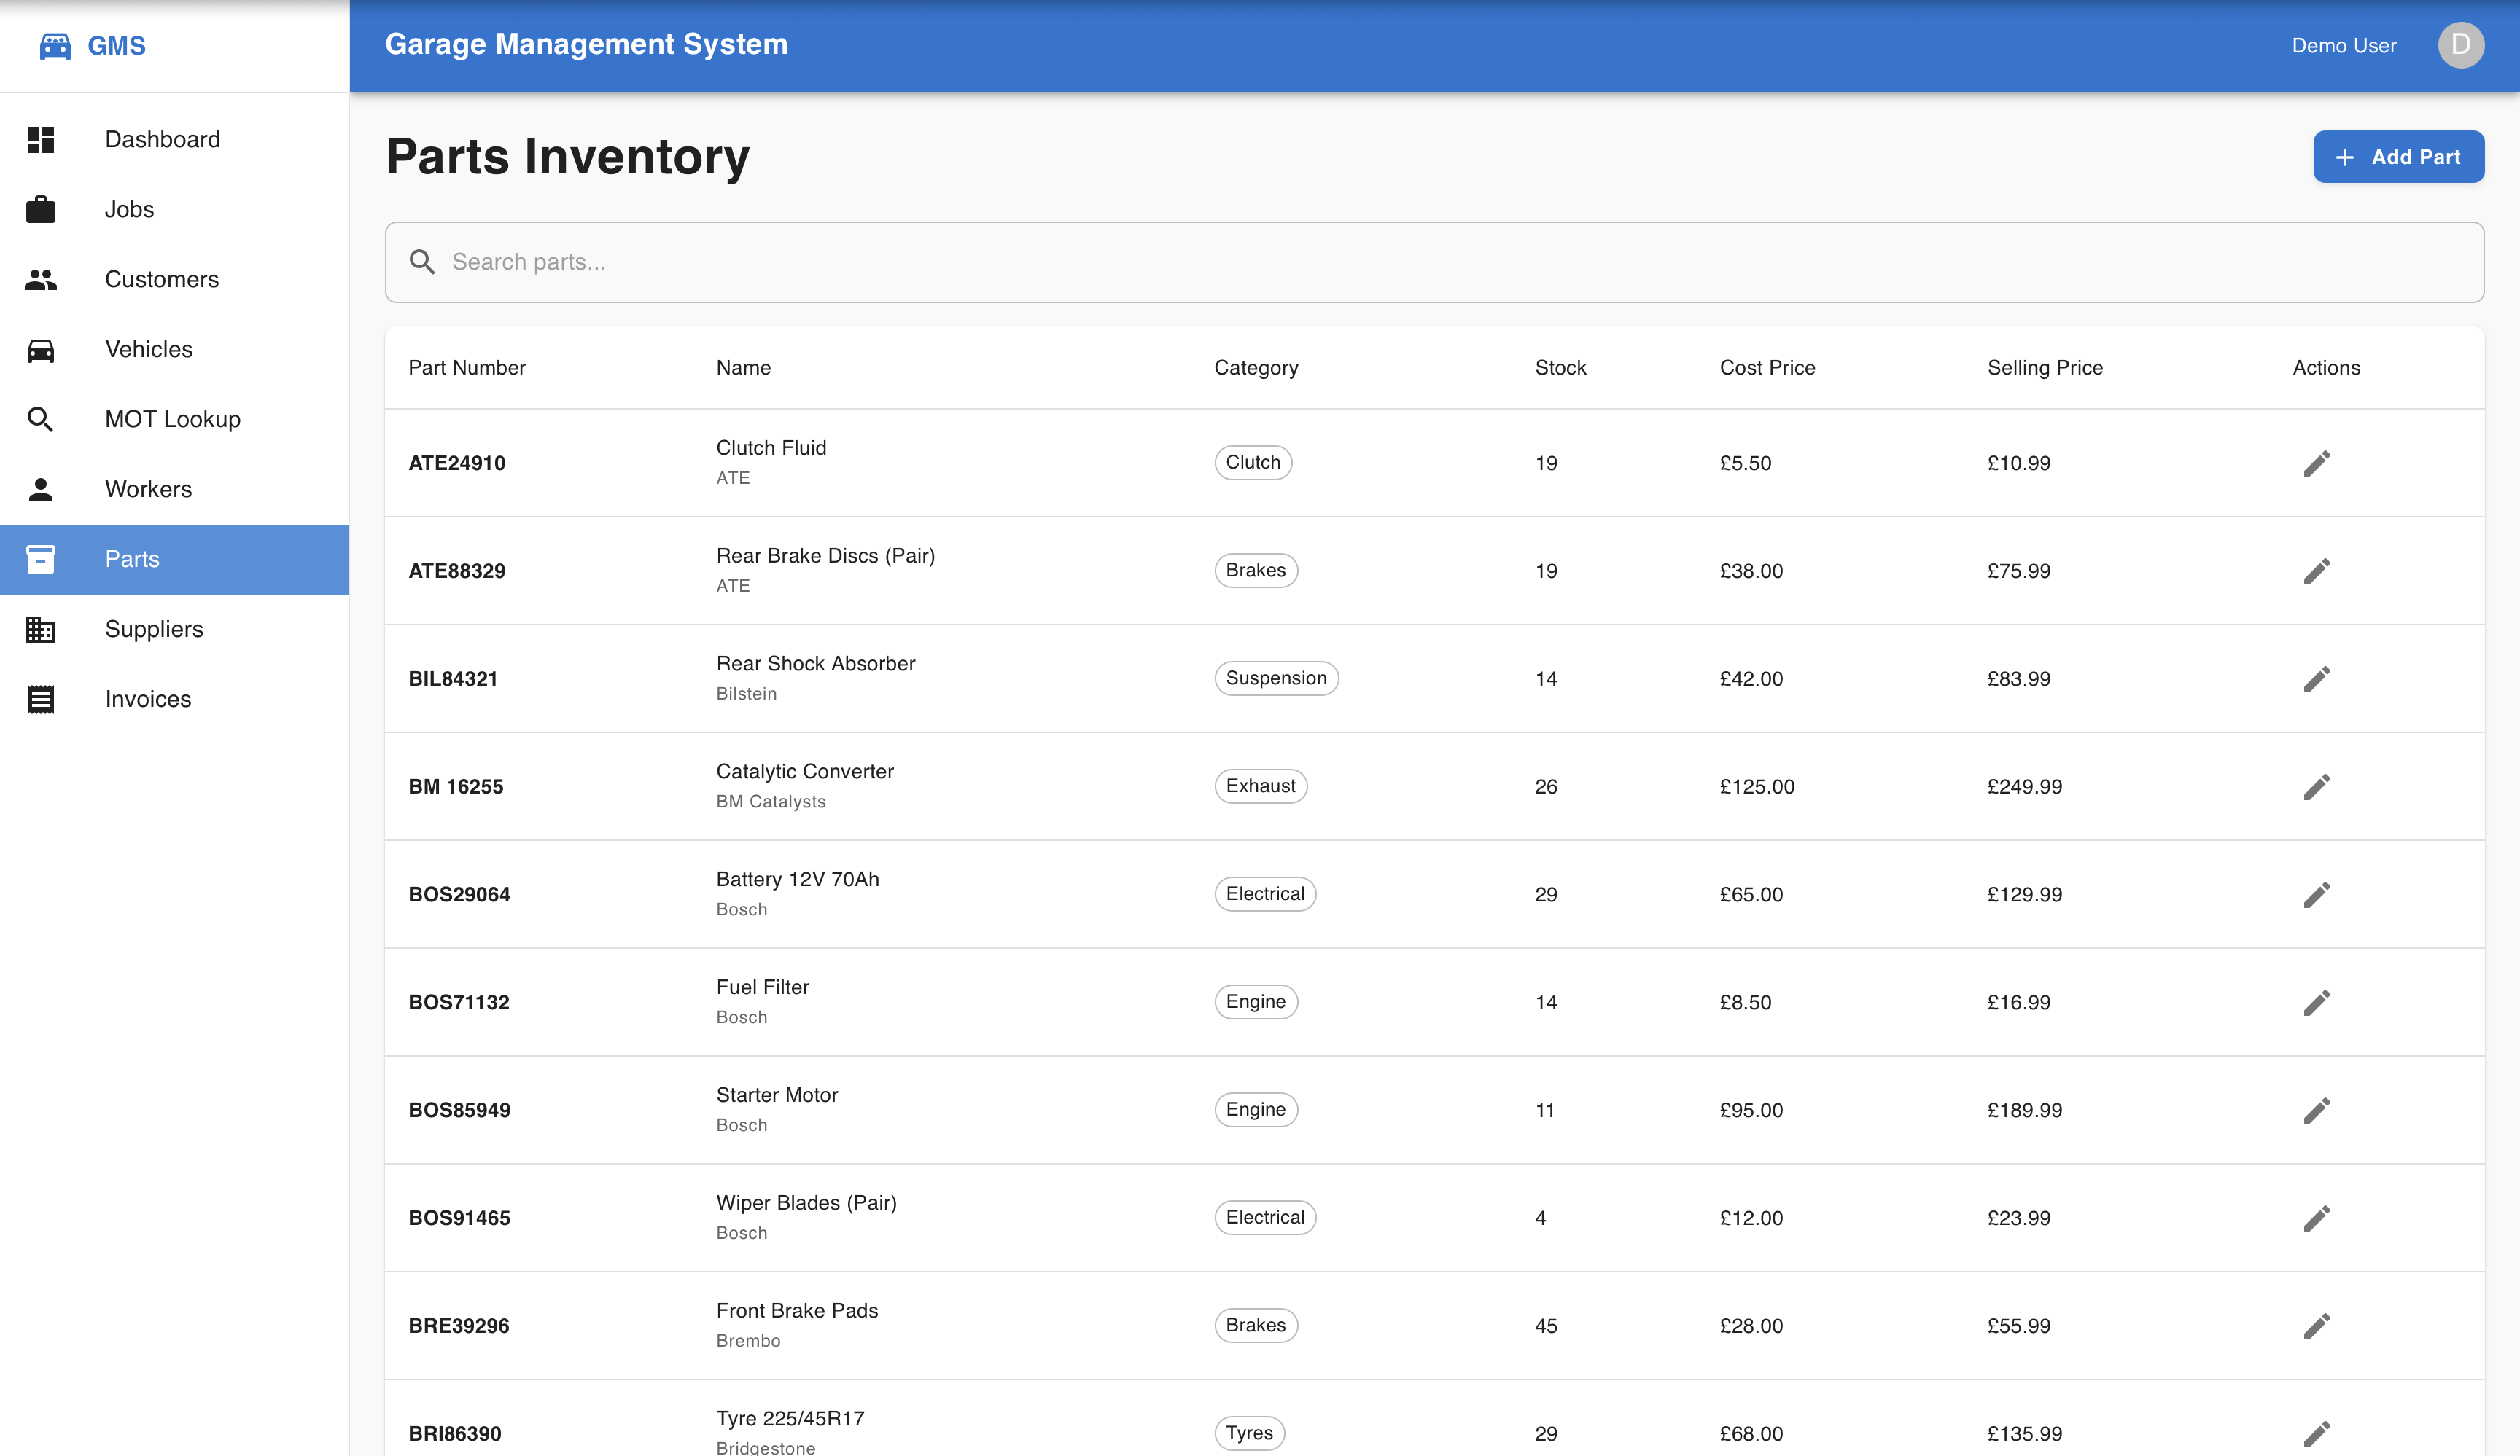Click the Add Part button

tap(2398, 157)
